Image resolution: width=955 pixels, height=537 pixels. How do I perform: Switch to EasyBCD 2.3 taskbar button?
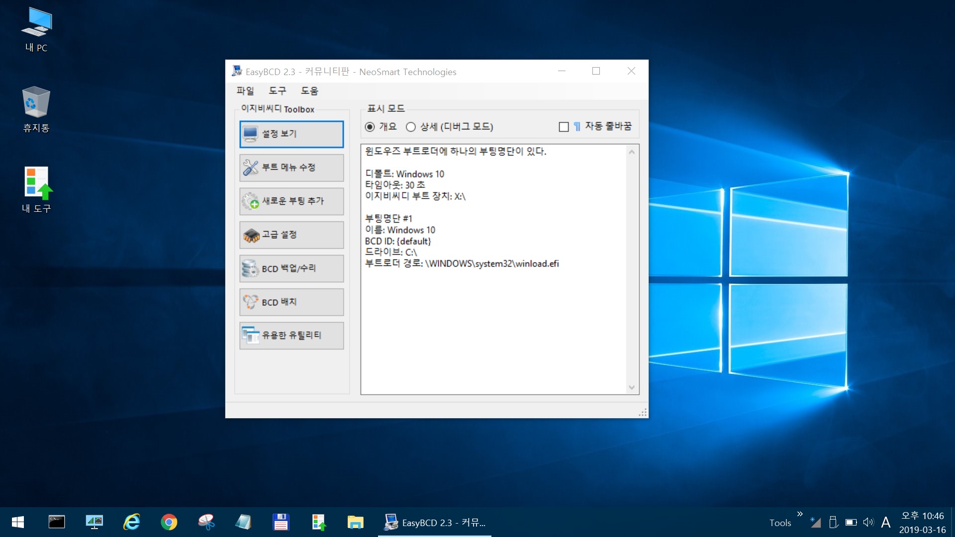435,522
